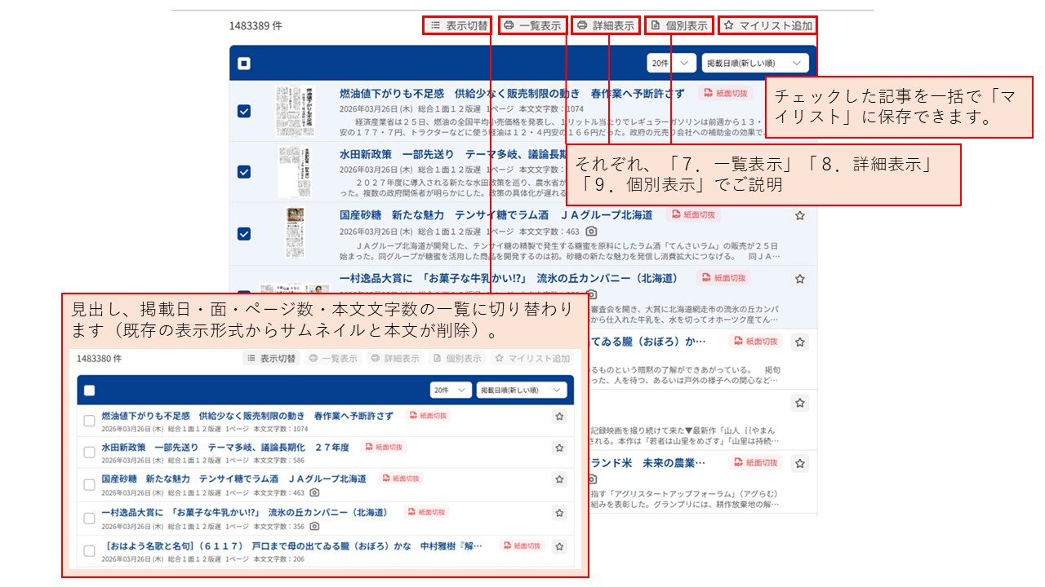Click 表示切替 button in the inset list toolbar

272,359
